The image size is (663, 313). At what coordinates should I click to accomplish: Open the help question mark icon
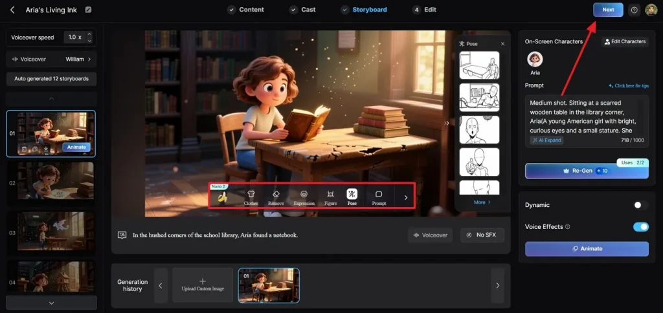tap(634, 10)
